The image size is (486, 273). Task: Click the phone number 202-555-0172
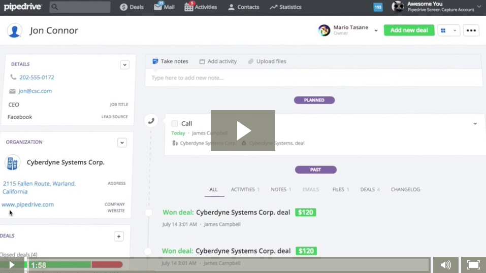tap(37, 77)
